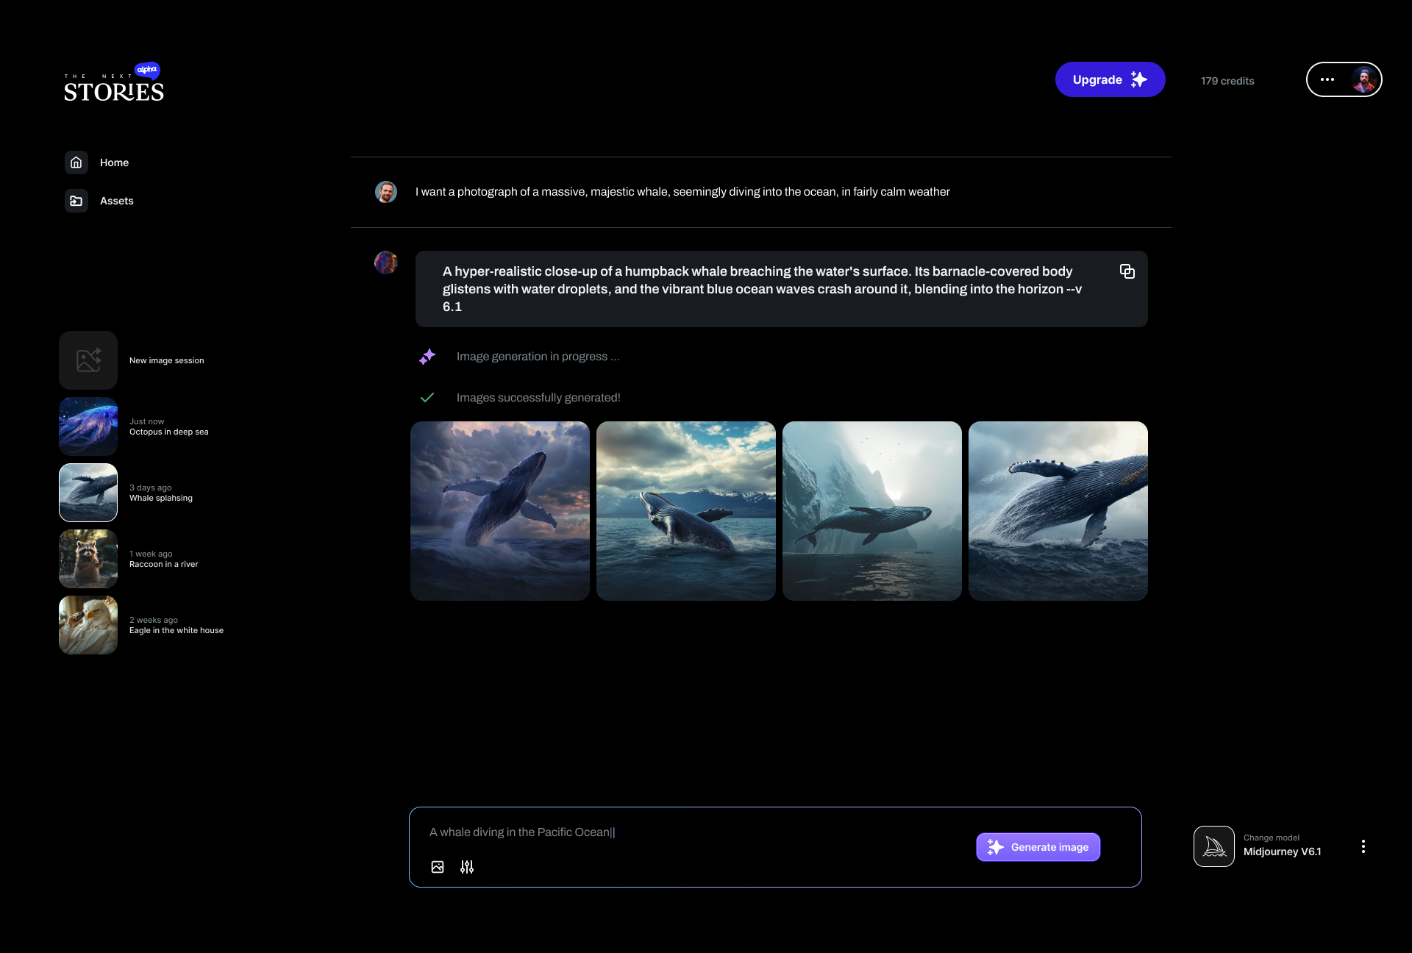This screenshot has height=953, width=1412.
Task: Open the Eagle in the white house session
Action: pyautogui.click(x=88, y=625)
